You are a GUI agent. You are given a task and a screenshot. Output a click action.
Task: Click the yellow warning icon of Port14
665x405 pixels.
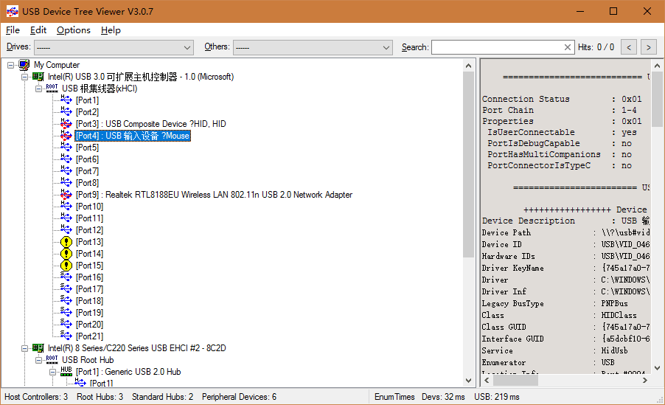click(x=66, y=254)
